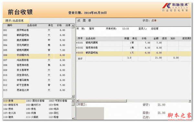The height and width of the screenshot is (122, 194).
Task: Open category 111
Action: (32, 117)
